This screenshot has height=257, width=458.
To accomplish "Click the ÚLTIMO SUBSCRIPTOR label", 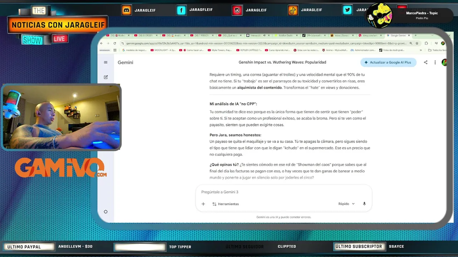I will 359,247.
